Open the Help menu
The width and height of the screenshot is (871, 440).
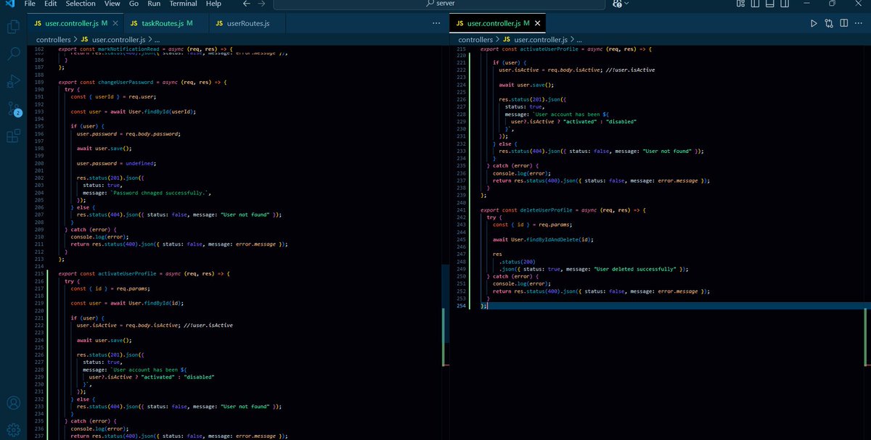click(x=213, y=4)
